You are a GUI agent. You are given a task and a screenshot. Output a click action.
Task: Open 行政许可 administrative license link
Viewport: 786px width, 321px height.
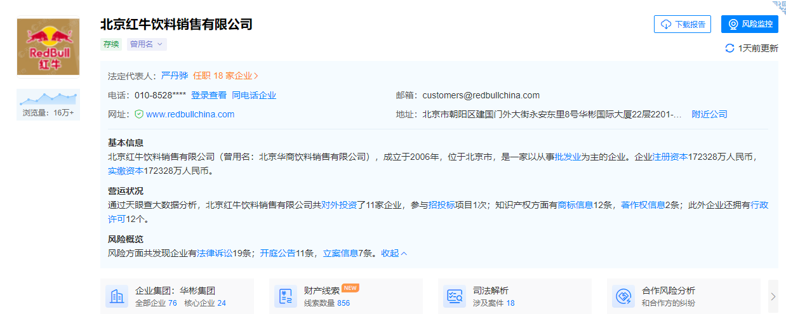(760, 205)
